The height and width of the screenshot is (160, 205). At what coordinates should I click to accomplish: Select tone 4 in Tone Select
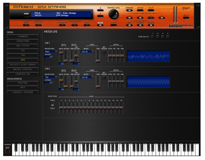point(168,37)
